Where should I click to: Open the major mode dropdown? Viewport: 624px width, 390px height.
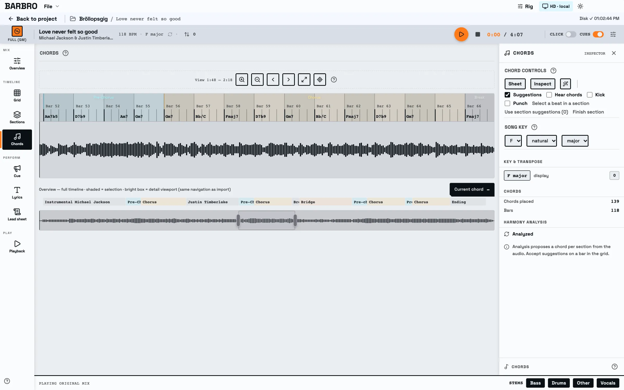575,141
